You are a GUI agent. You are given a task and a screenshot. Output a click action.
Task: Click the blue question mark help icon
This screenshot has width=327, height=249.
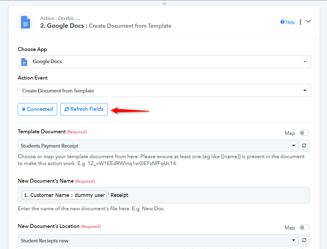(x=282, y=22)
